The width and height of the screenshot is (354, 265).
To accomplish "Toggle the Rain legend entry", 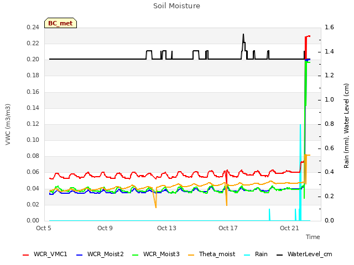I will [256, 254].
